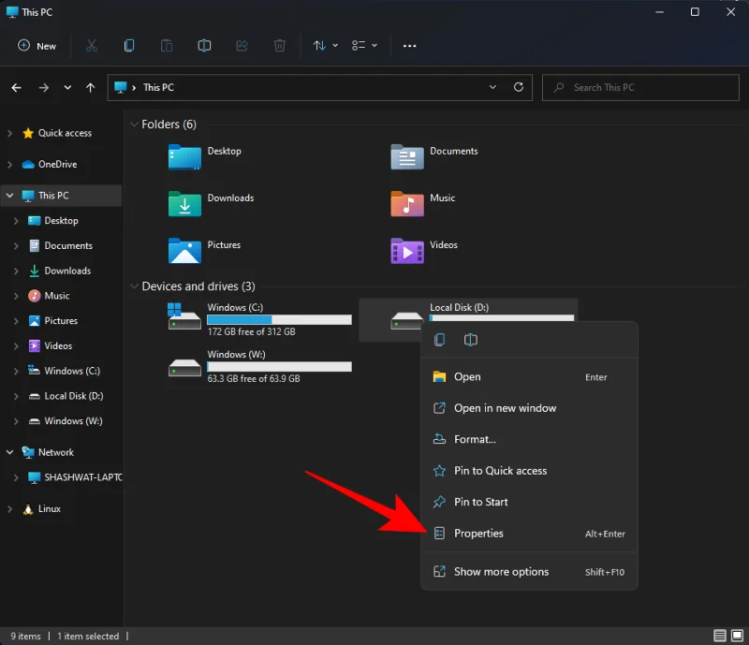Click the Paste icon in the toolbar

click(167, 45)
